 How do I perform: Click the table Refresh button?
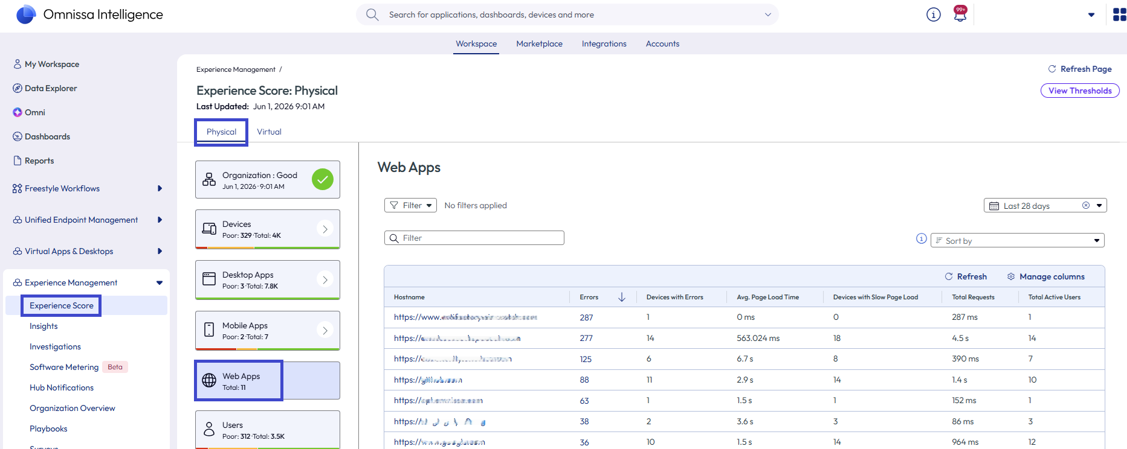[966, 276]
